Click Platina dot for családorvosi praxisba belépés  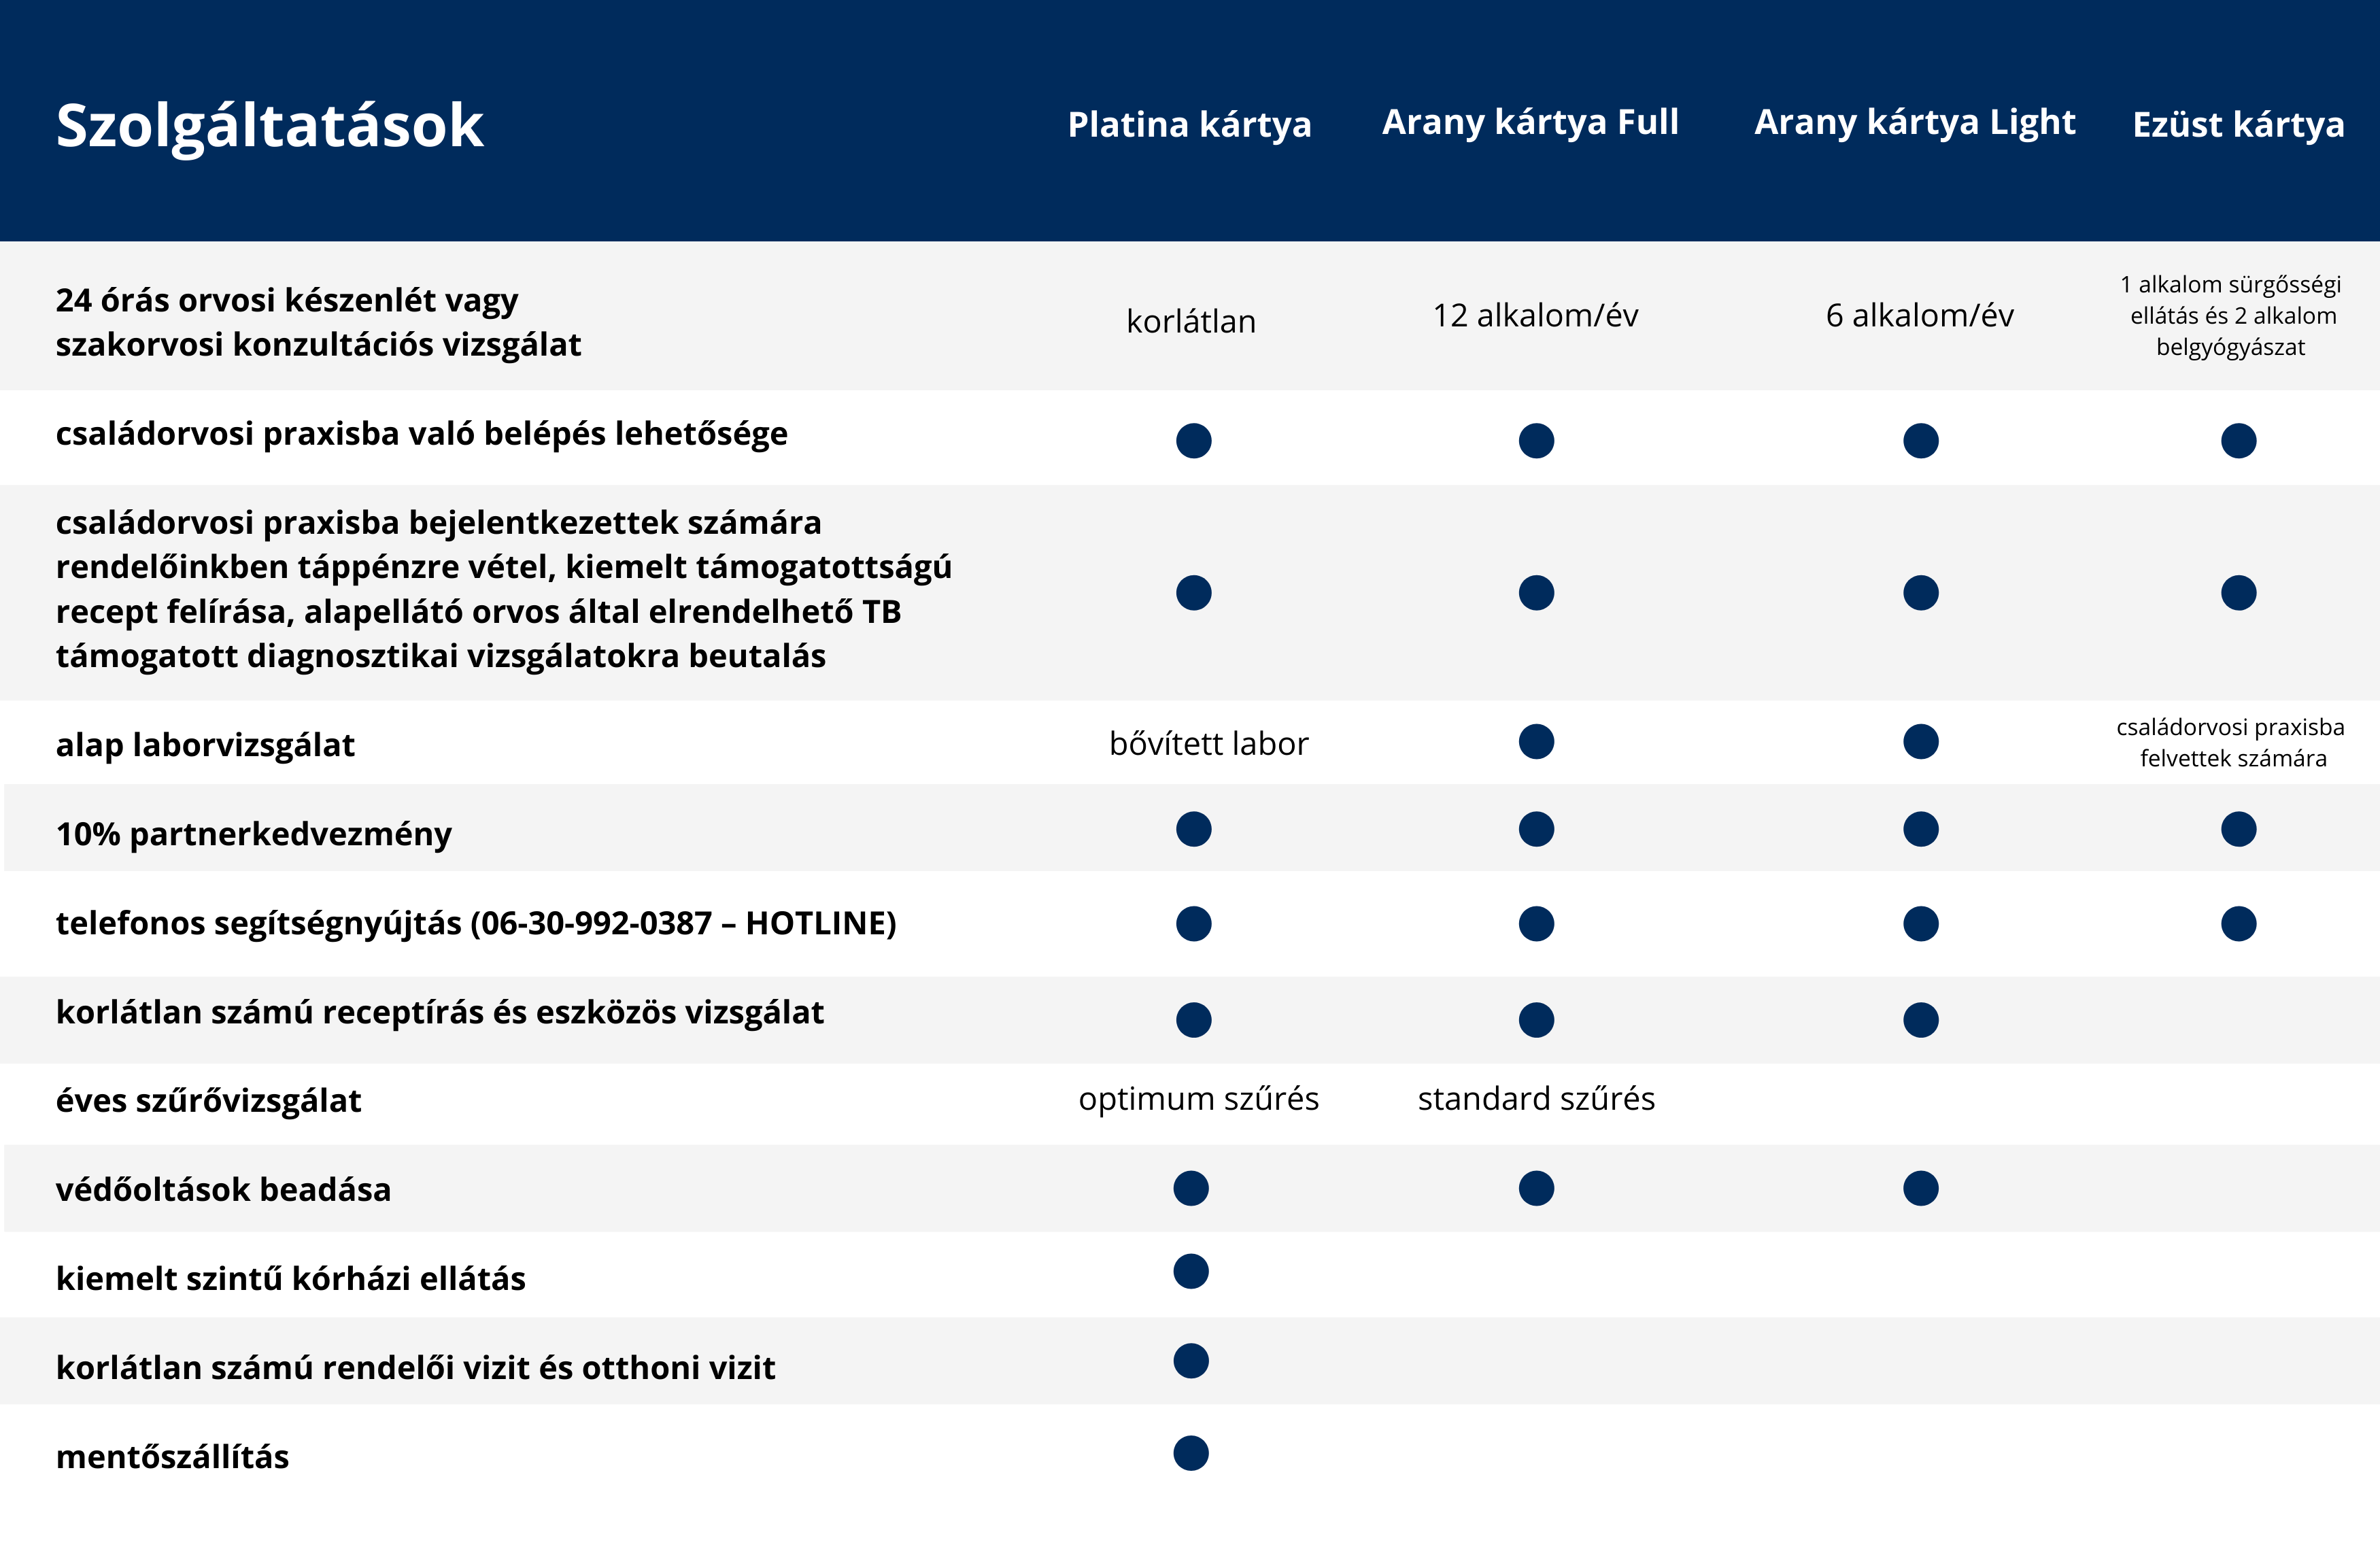(x=1193, y=441)
